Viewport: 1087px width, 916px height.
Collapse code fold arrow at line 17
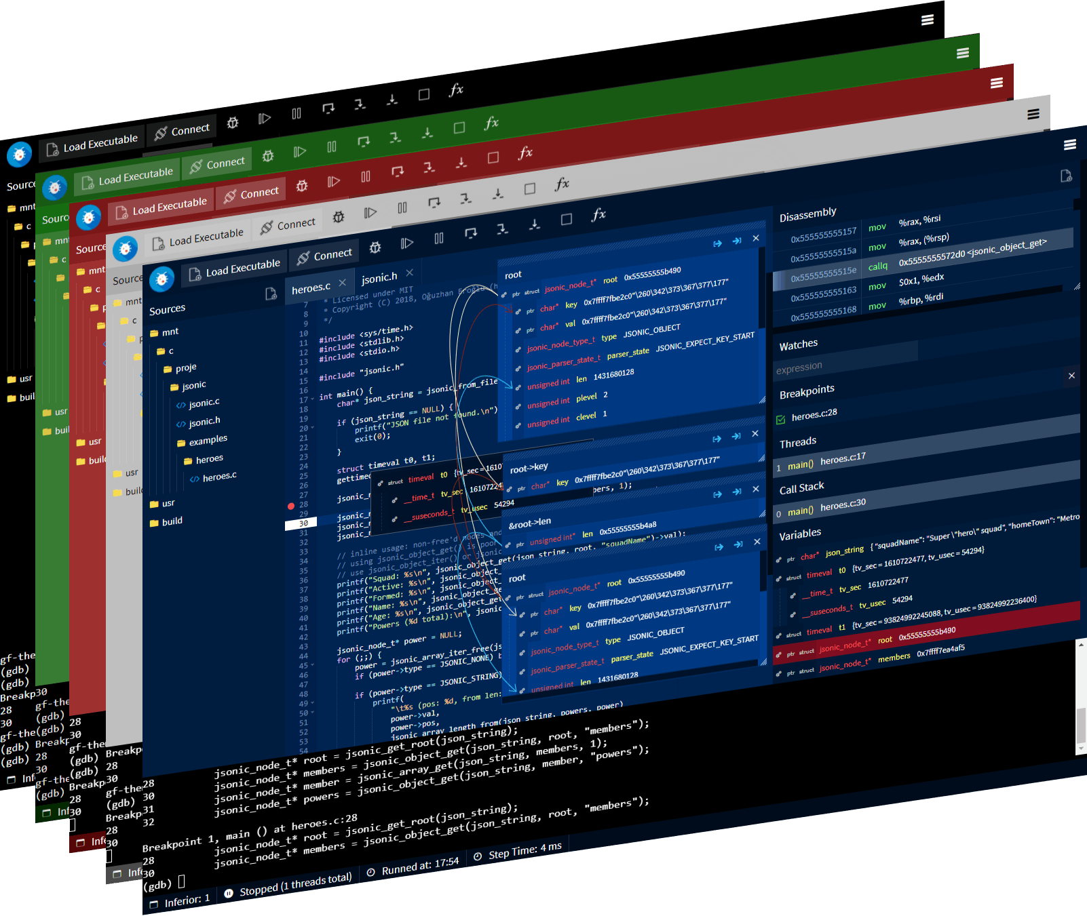pyautogui.click(x=312, y=400)
